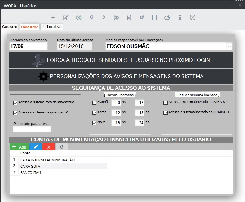245x202 pixels.
Task: Remove selected account with red X button
Action: click(x=49, y=147)
